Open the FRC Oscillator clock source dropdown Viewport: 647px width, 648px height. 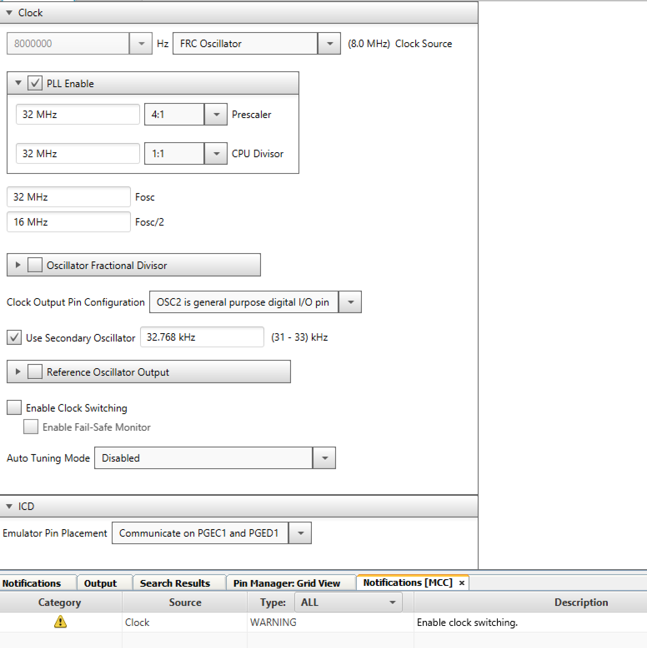(x=329, y=43)
